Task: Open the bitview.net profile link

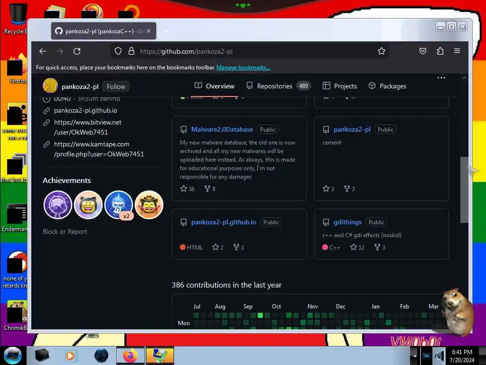Action: 88,127
